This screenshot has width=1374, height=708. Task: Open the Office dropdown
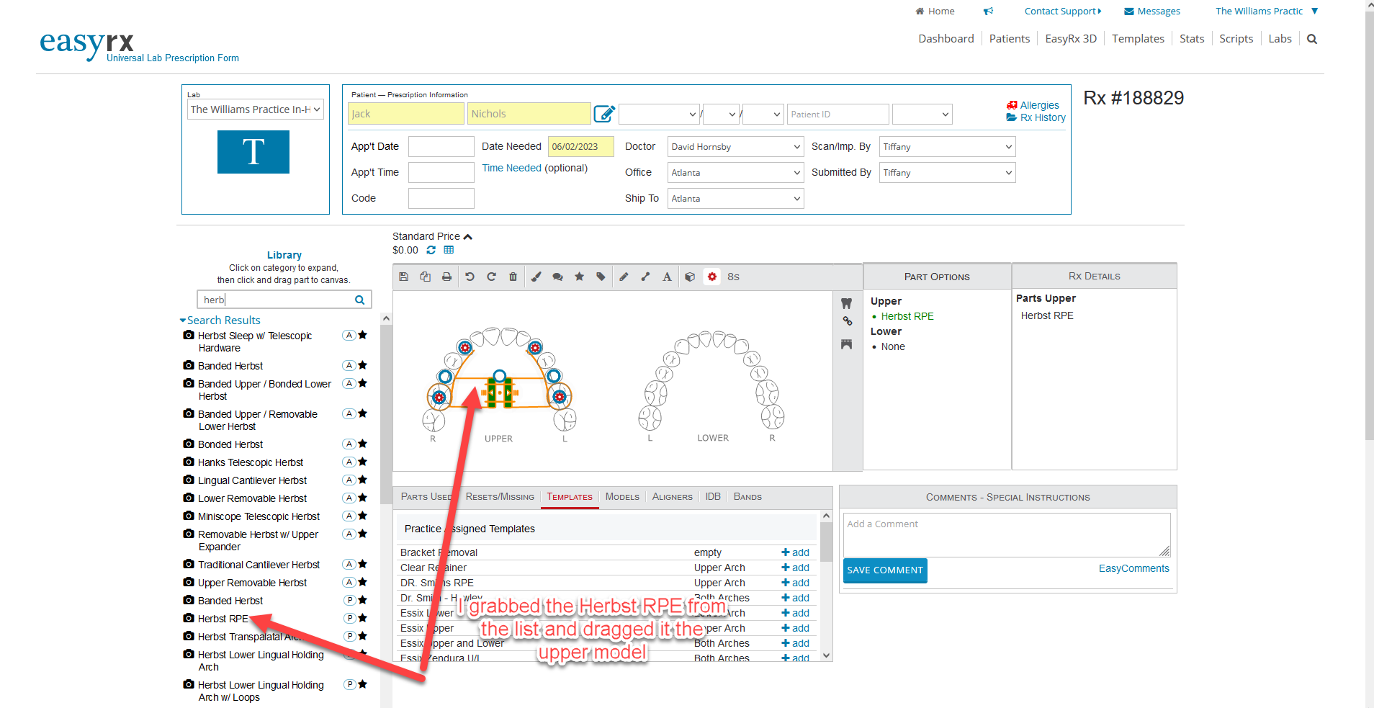point(735,173)
